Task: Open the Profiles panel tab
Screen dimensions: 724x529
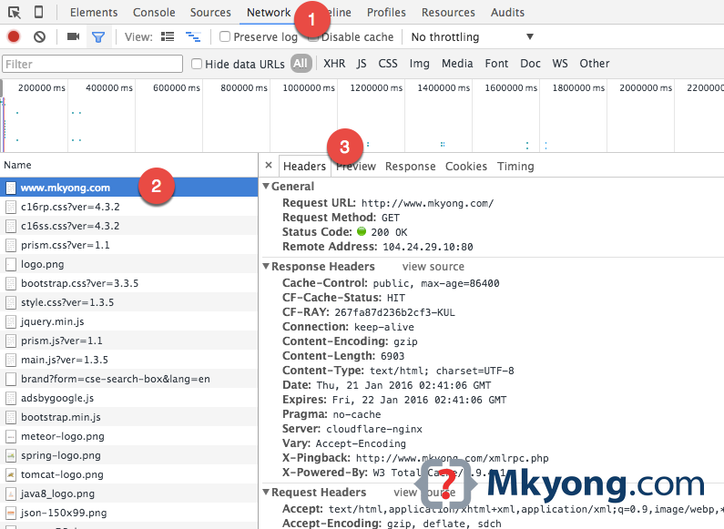Action: point(386,13)
